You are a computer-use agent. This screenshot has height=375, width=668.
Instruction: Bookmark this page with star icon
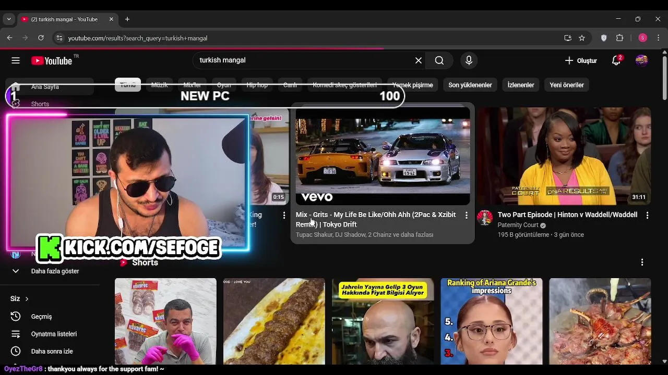point(582,38)
